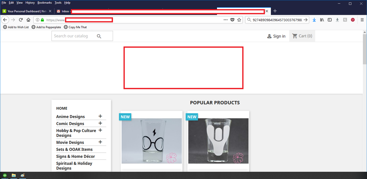The width and height of the screenshot is (367, 179).
Task: Open the History menu
Action: (30, 3)
